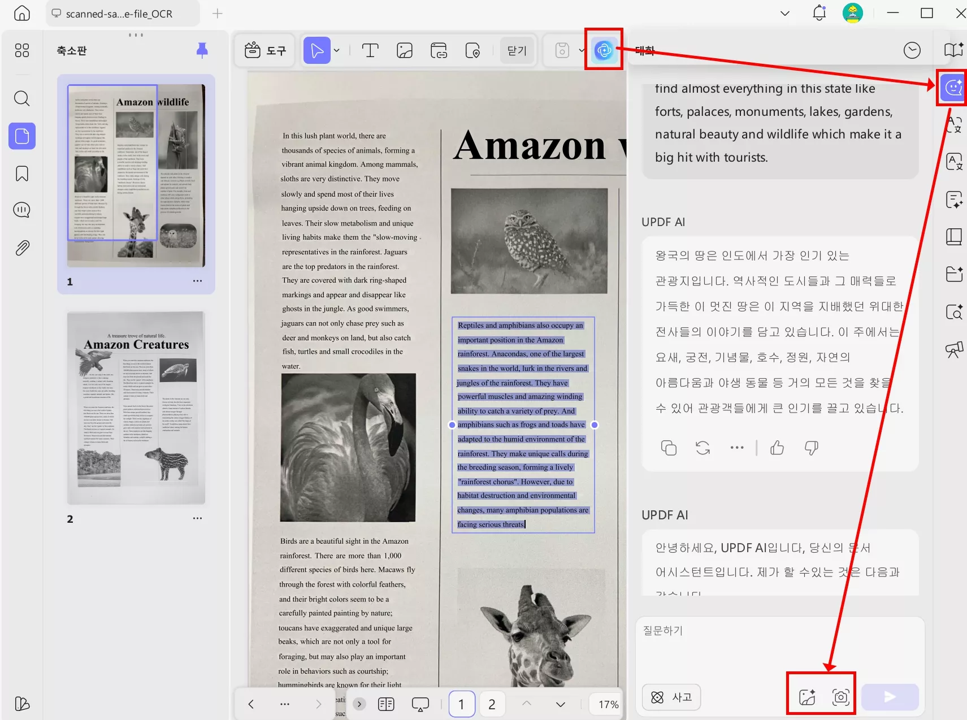
Task: Click the 닫기 close button
Action: pyautogui.click(x=517, y=51)
